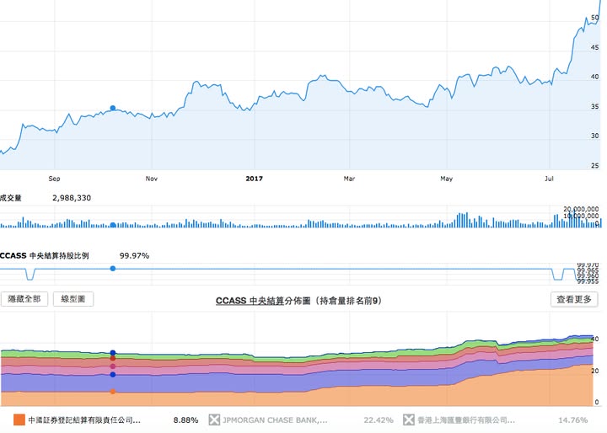Select the orange dot on the stacked area chart
This screenshot has height=433, width=607.
pyautogui.click(x=113, y=392)
